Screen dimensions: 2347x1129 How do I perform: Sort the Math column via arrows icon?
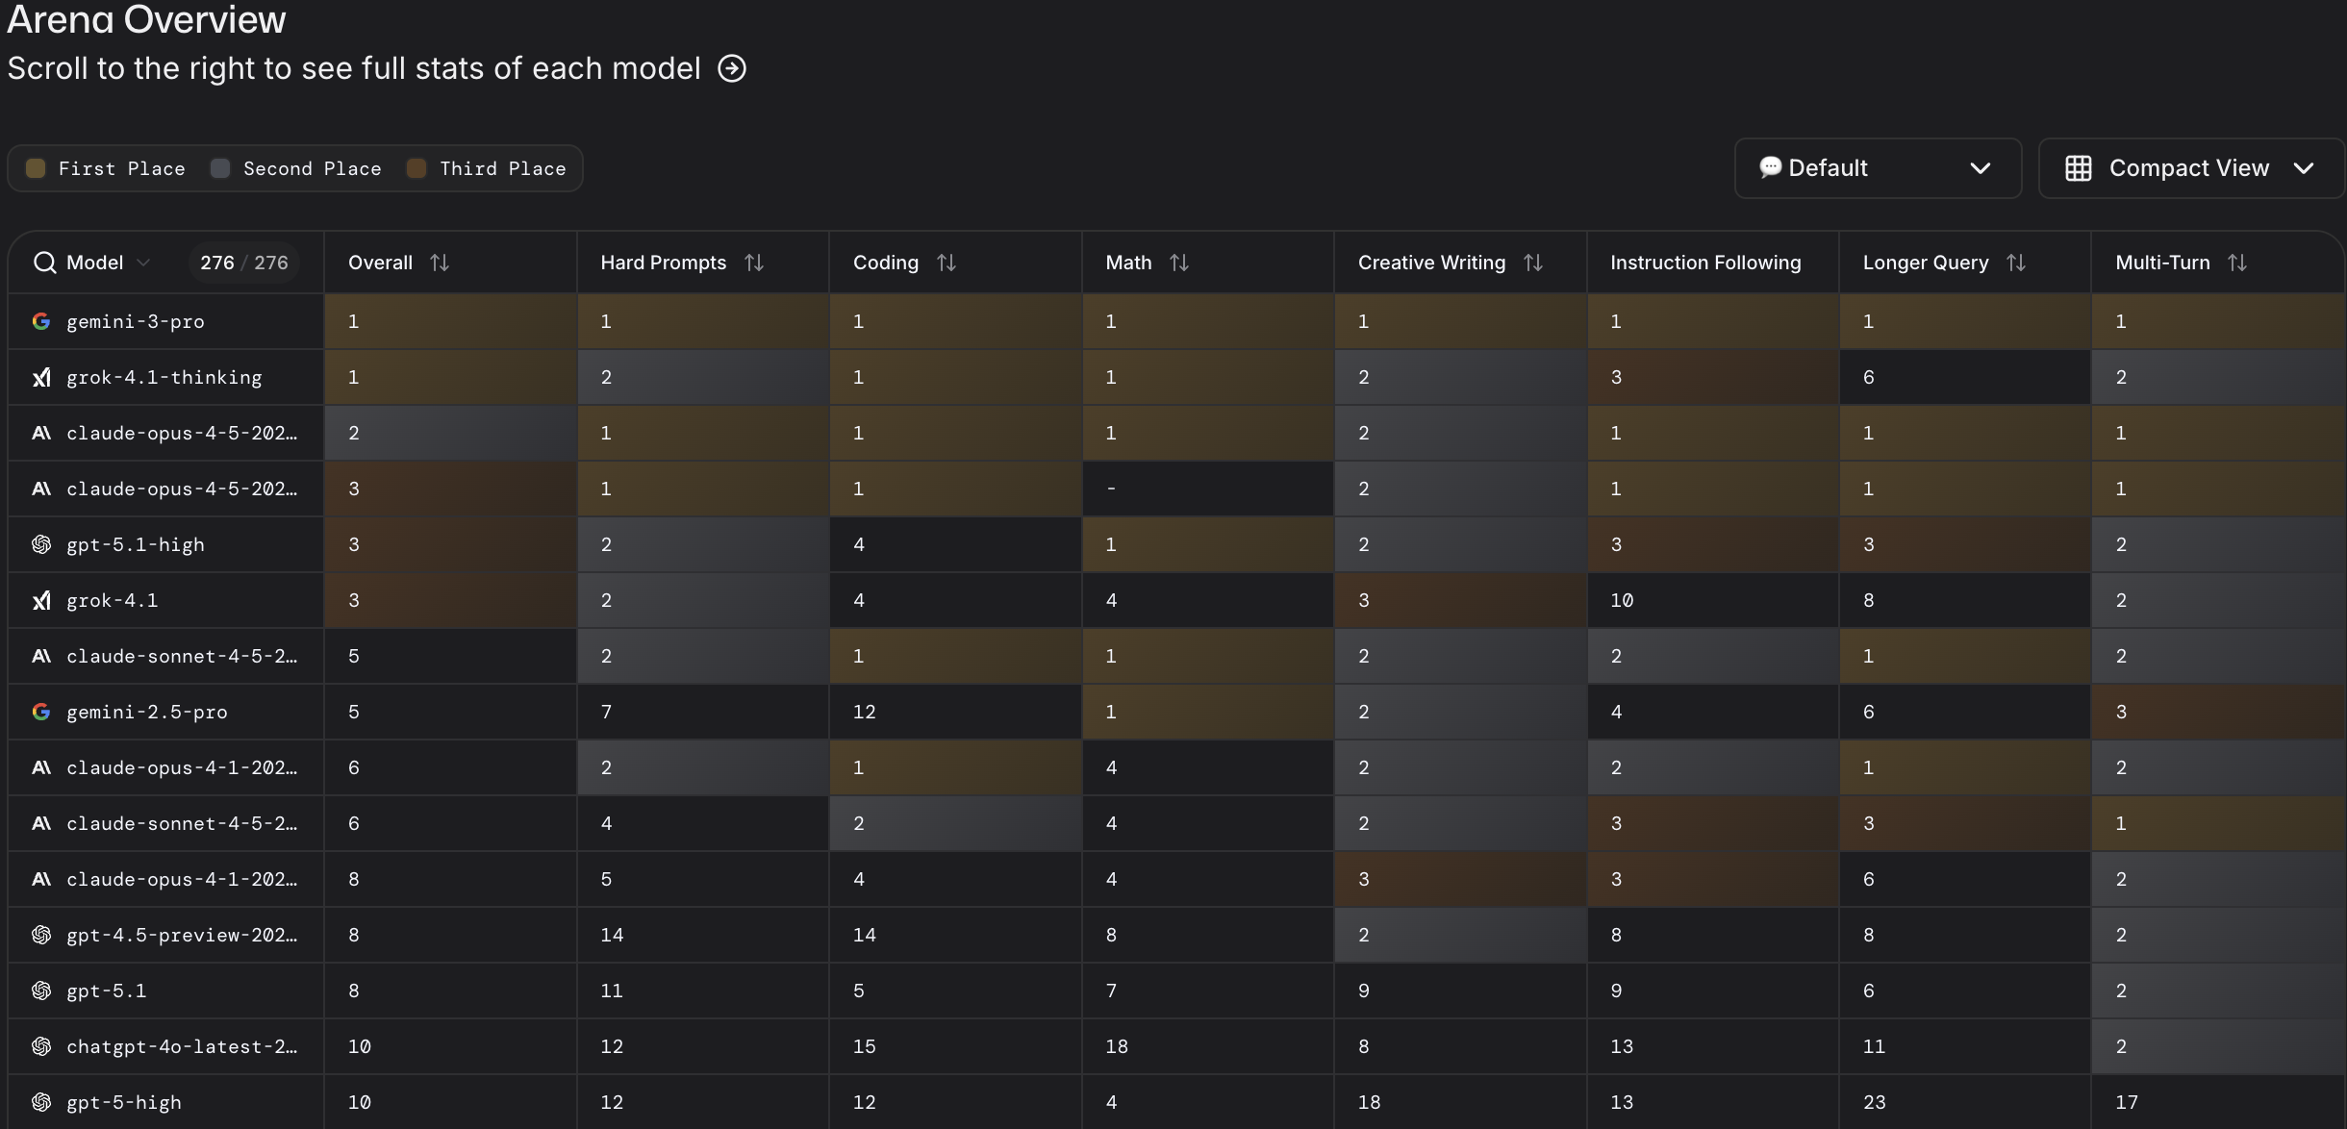tap(1179, 263)
